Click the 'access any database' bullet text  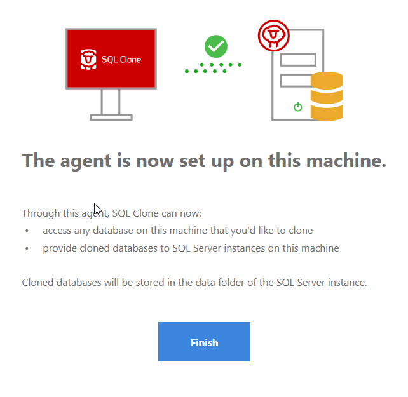[178, 231]
